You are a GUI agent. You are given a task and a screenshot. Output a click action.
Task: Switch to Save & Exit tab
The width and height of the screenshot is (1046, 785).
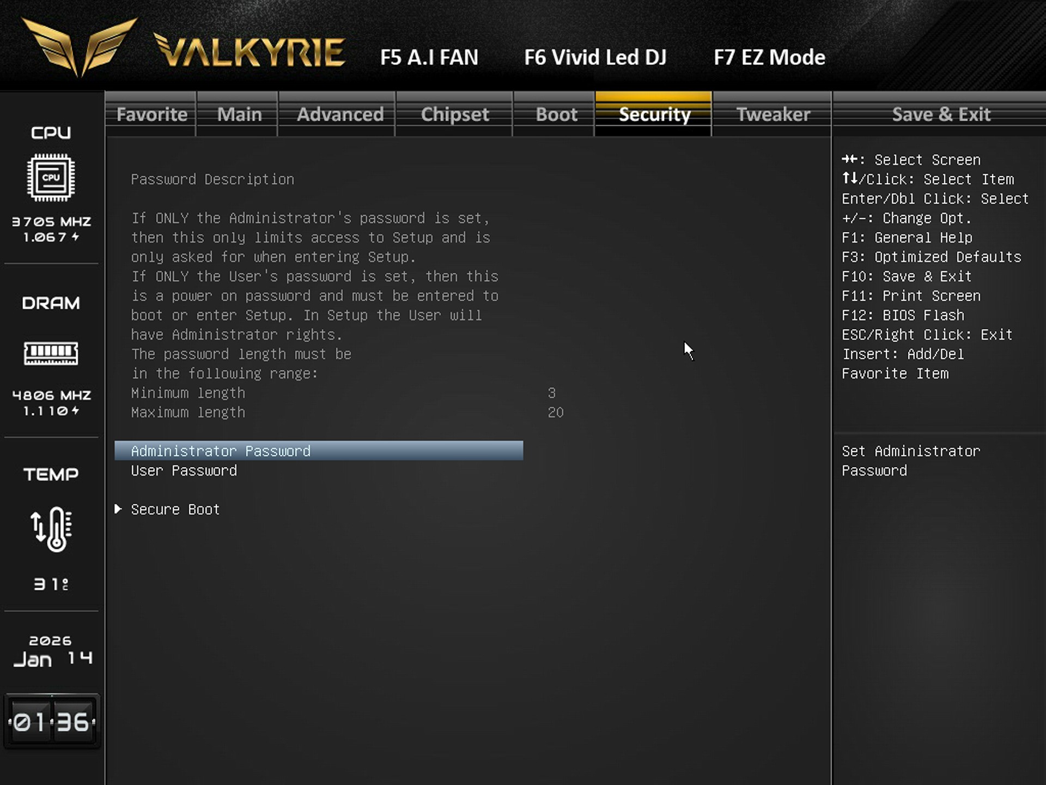pyautogui.click(x=940, y=114)
